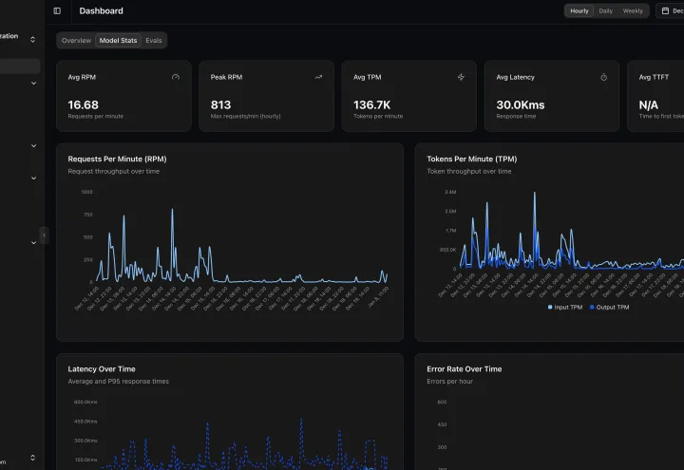The width and height of the screenshot is (684, 470).
Task: Click the trending arrow icon on Peak RPM card
Action: [318, 77]
